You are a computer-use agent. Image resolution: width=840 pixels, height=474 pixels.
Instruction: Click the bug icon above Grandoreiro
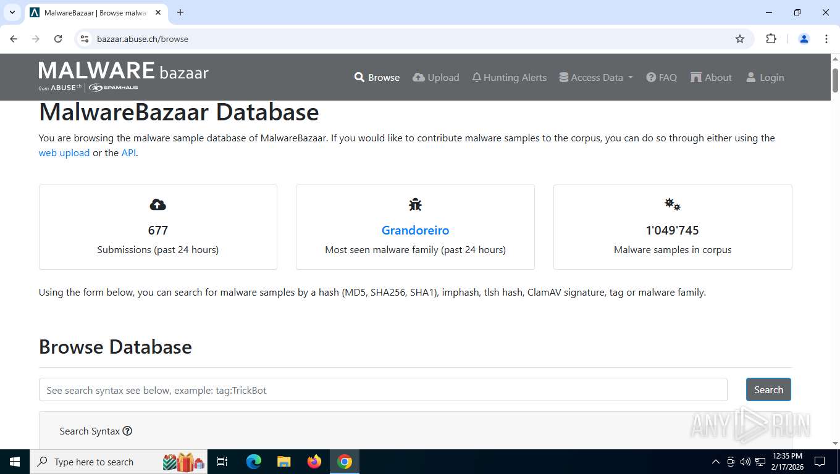(415, 204)
